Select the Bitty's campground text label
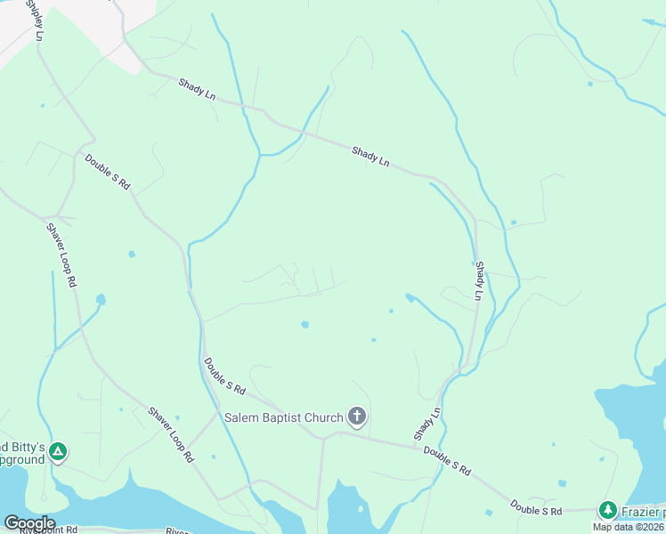This screenshot has width=666, height=534. point(22,453)
